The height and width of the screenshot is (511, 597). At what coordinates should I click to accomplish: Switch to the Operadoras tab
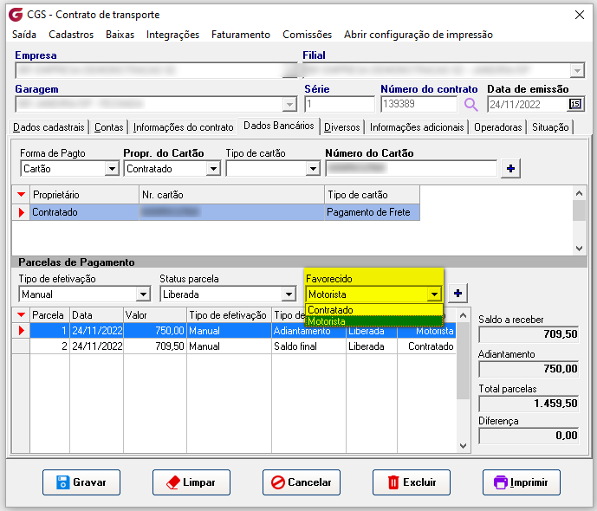498,127
